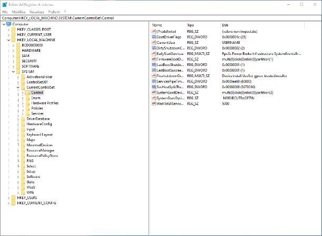Viewport: 322px width, 236px height.
Task: Expand the HKEY_CLASSES_ROOT key
Action: [x=8, y=29]
